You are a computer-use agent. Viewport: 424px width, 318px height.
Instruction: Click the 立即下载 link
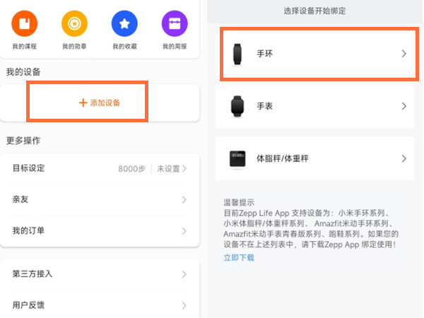[238, 258]
